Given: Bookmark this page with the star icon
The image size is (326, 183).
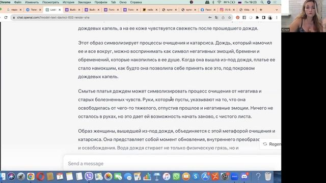Looking at the screenshot, I should point(230,18).
